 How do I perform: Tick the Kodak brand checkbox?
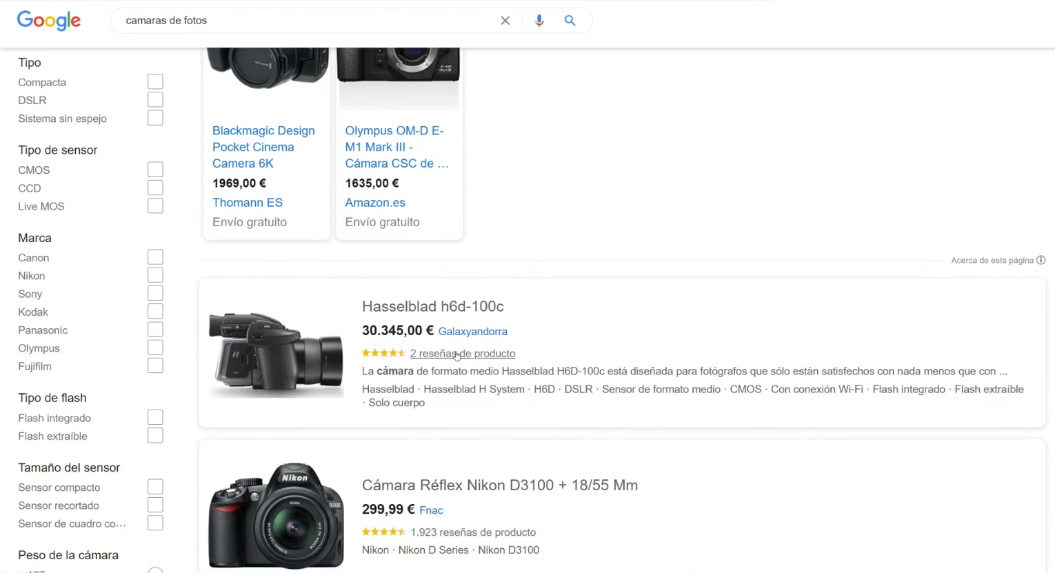[x=155, y=312]
